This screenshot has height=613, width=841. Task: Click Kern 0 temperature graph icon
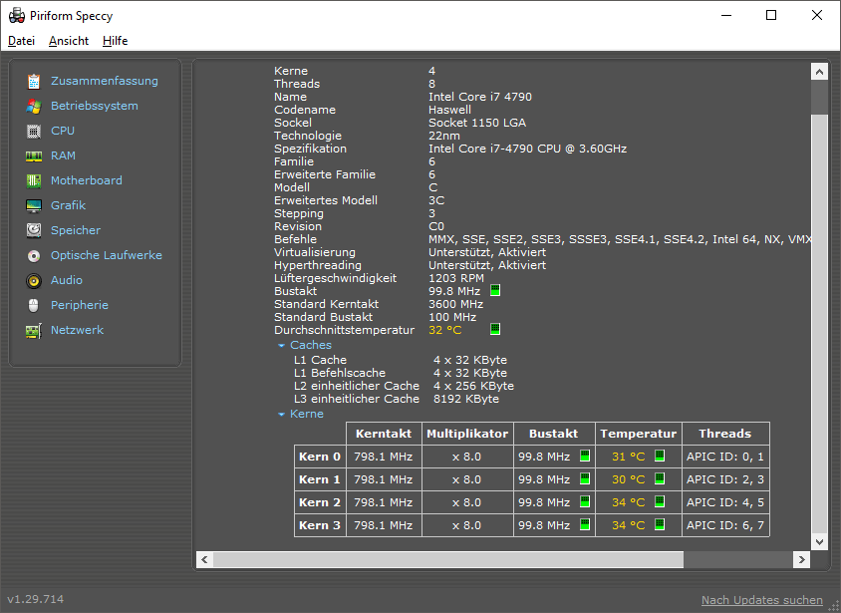coord(660,456)
